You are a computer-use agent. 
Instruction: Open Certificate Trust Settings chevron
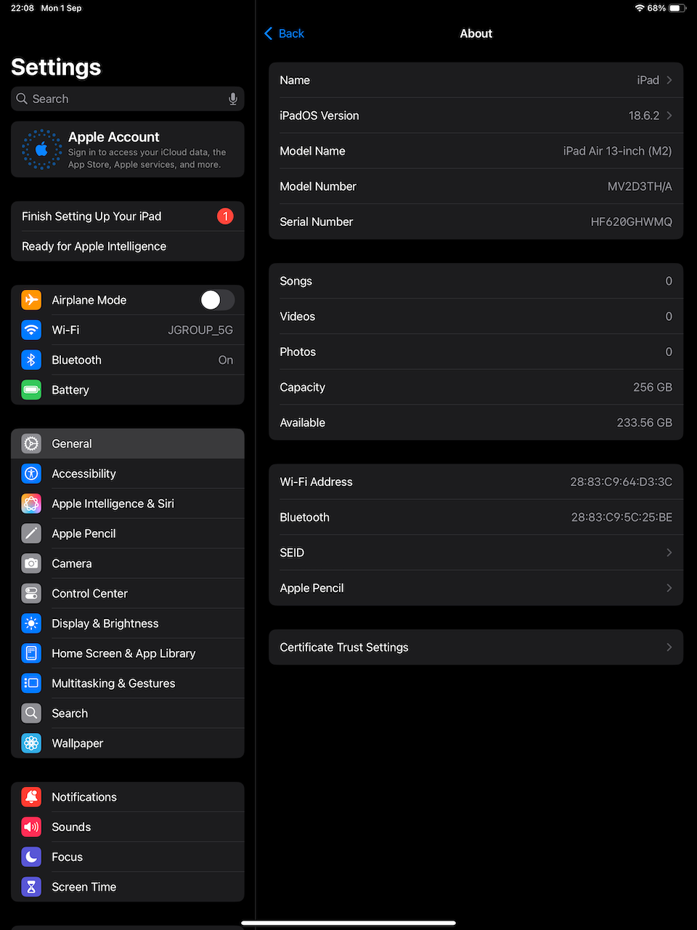pyautogui.click(x=669, y=647)
